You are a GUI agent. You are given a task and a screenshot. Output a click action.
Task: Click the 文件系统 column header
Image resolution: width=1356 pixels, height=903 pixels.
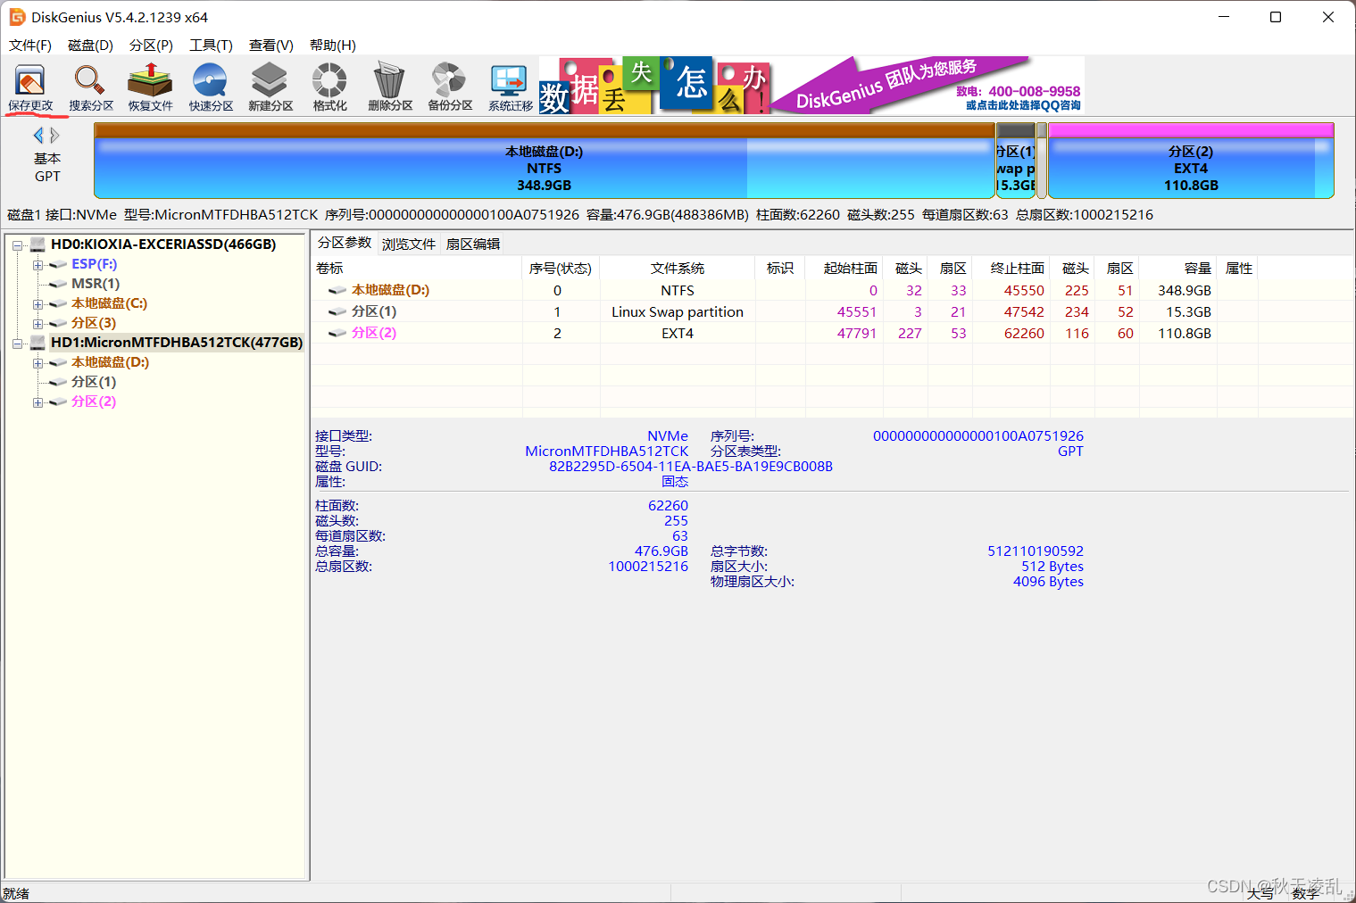click(x=678, y=268)
